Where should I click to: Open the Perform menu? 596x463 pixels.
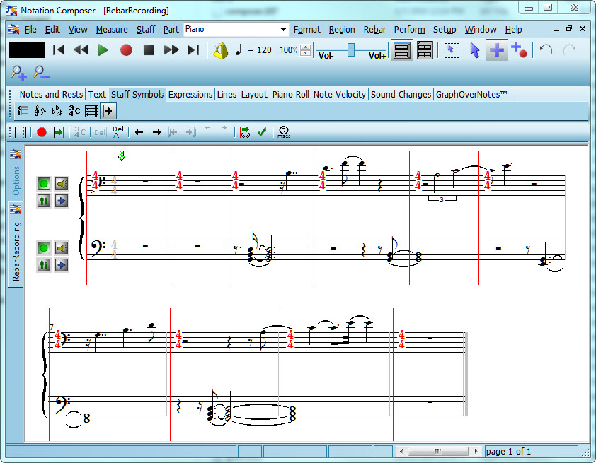(x=409, y=29)
